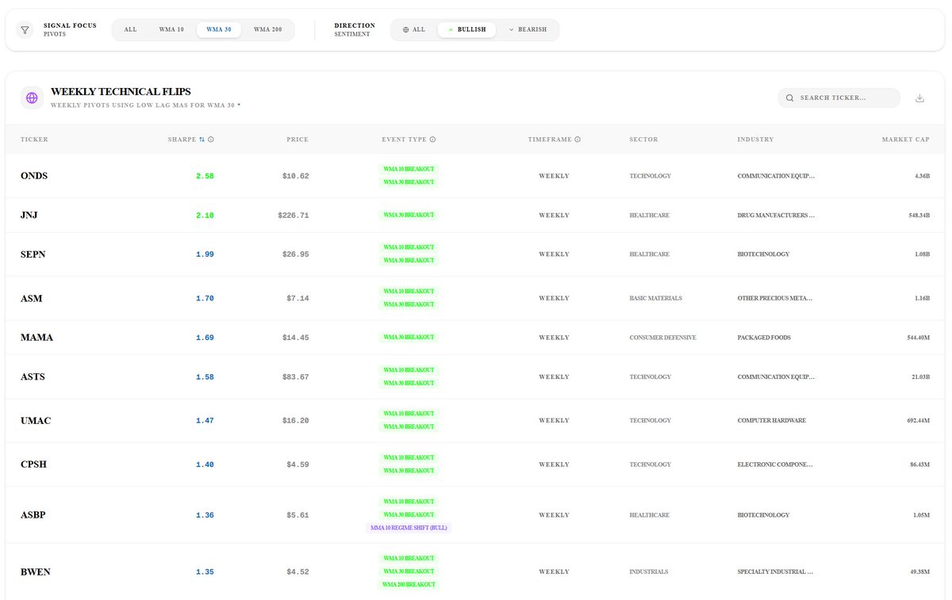Open the Timeframe info icon
The image size is (952, 600).
click(578, 139)
